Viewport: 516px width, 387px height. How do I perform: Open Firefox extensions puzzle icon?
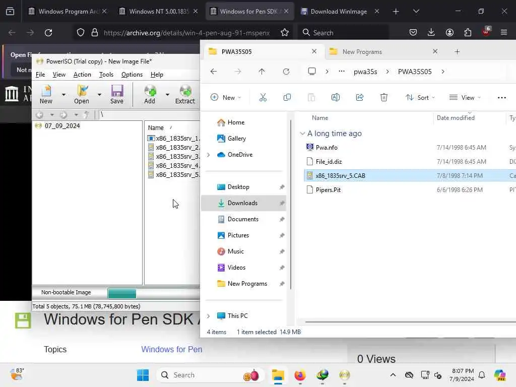(x=468, y=33)
